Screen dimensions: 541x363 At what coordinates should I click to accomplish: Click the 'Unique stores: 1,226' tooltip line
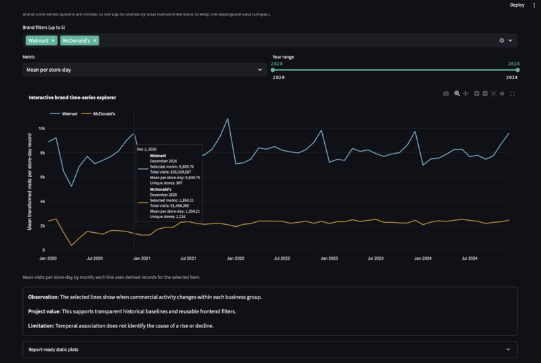click(x=168, y=217)
